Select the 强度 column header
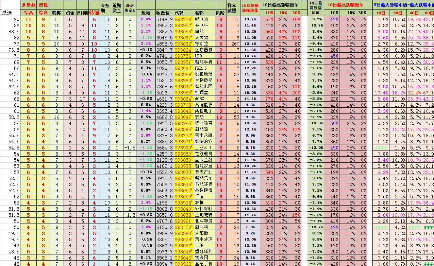 click(57, 13)
